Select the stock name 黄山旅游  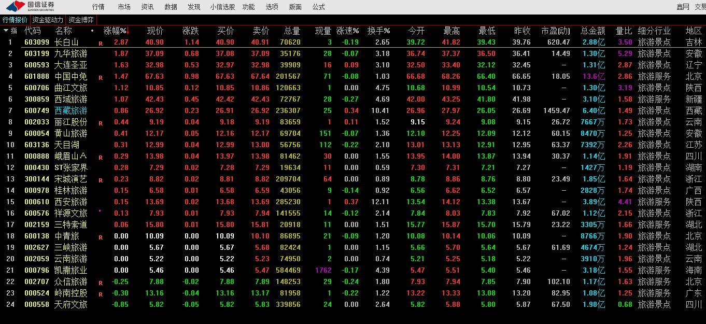[71, 133]
